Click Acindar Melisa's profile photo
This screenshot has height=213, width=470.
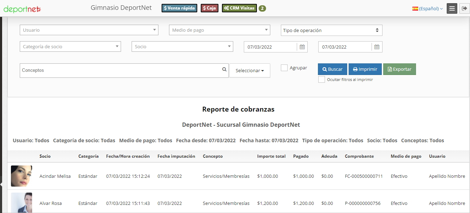pos(22,176)
